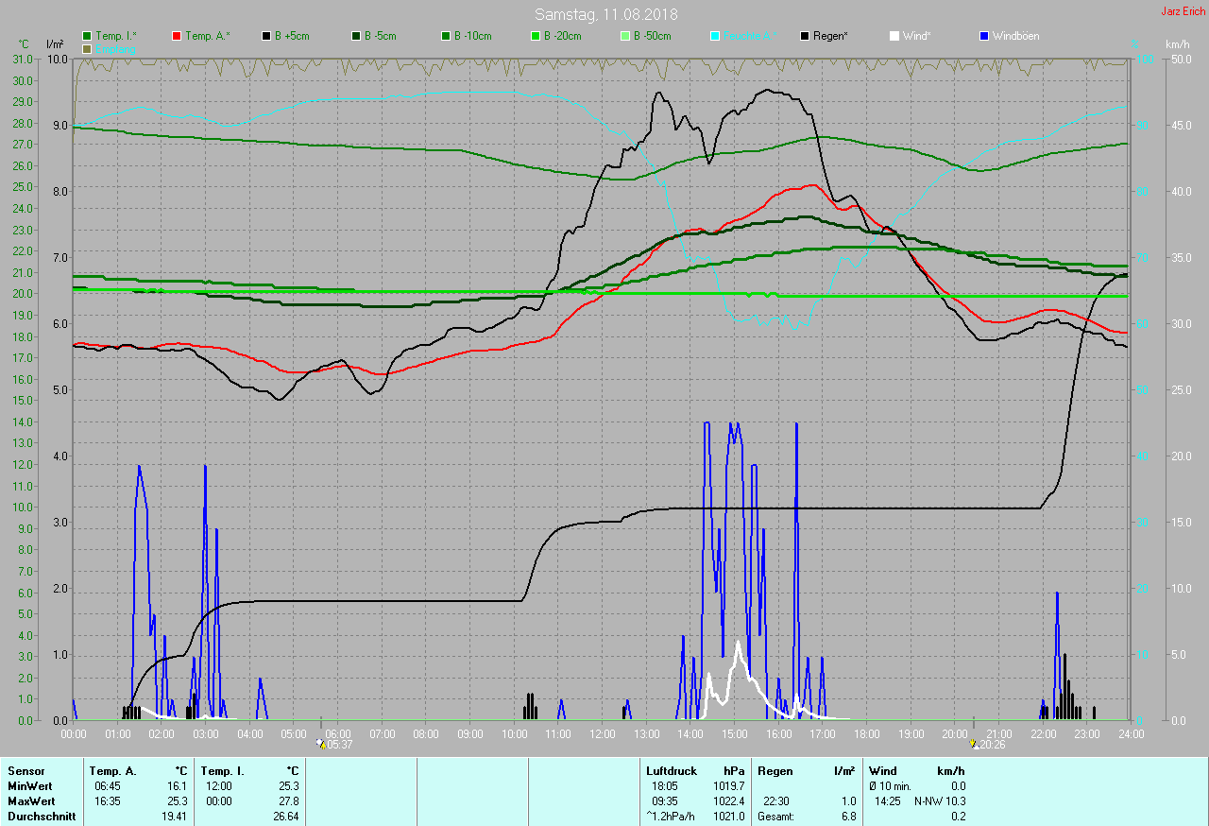Click the B -50cm legend label

[x=652, y=36]
